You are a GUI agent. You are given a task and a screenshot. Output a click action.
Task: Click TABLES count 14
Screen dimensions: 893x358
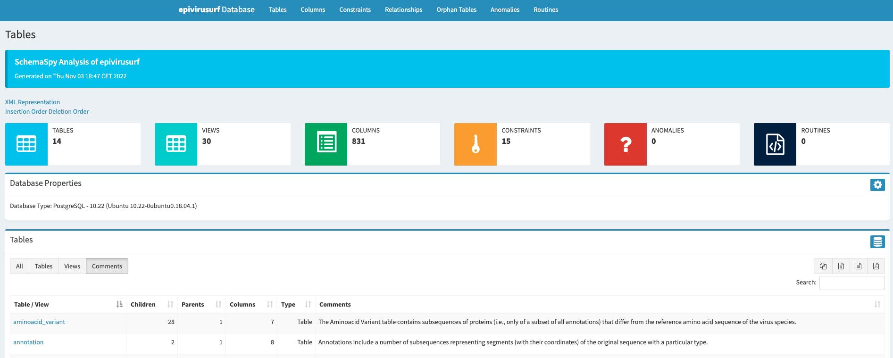pos(57,141)
